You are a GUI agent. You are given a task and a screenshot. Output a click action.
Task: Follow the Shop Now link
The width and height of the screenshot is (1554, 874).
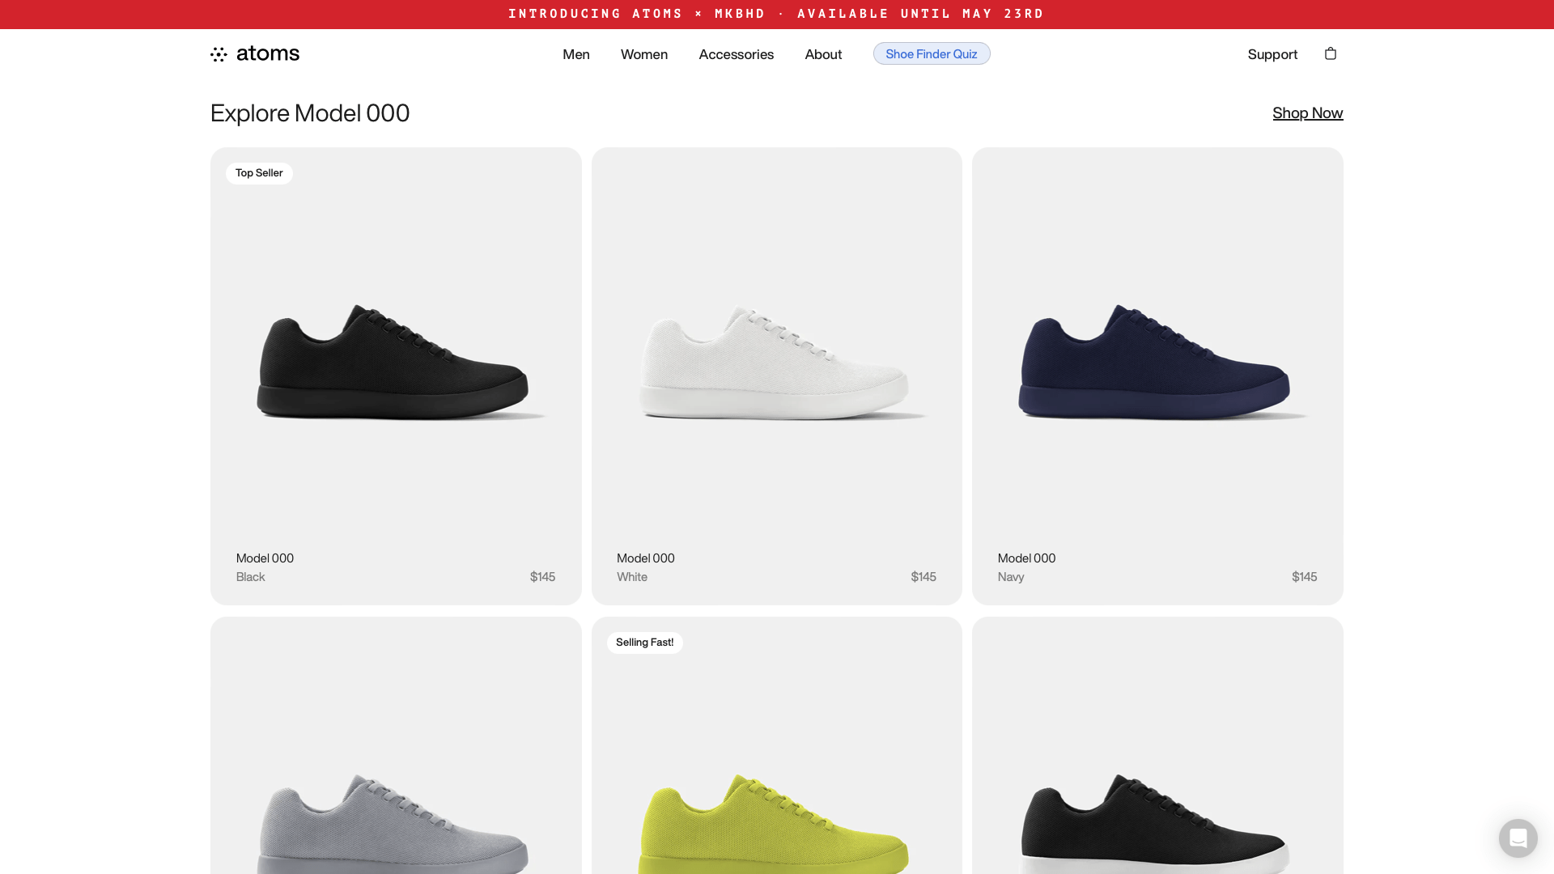pyautogui.click(x=1308, y=112)
